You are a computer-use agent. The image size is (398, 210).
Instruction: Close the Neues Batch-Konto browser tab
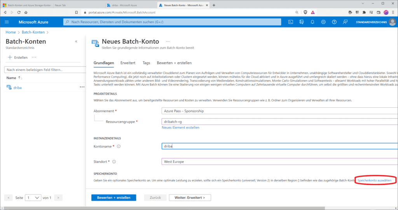coord(207,5)
